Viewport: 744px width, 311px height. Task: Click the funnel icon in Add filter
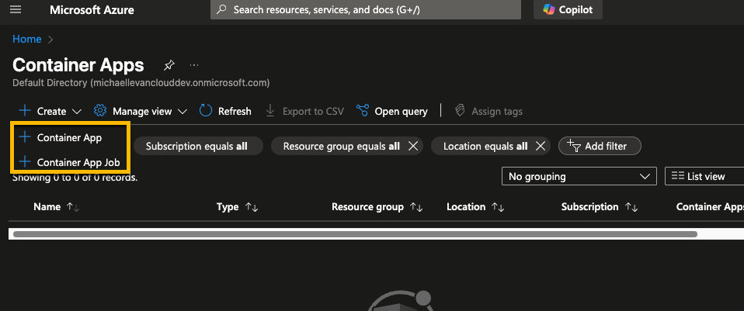574,146
